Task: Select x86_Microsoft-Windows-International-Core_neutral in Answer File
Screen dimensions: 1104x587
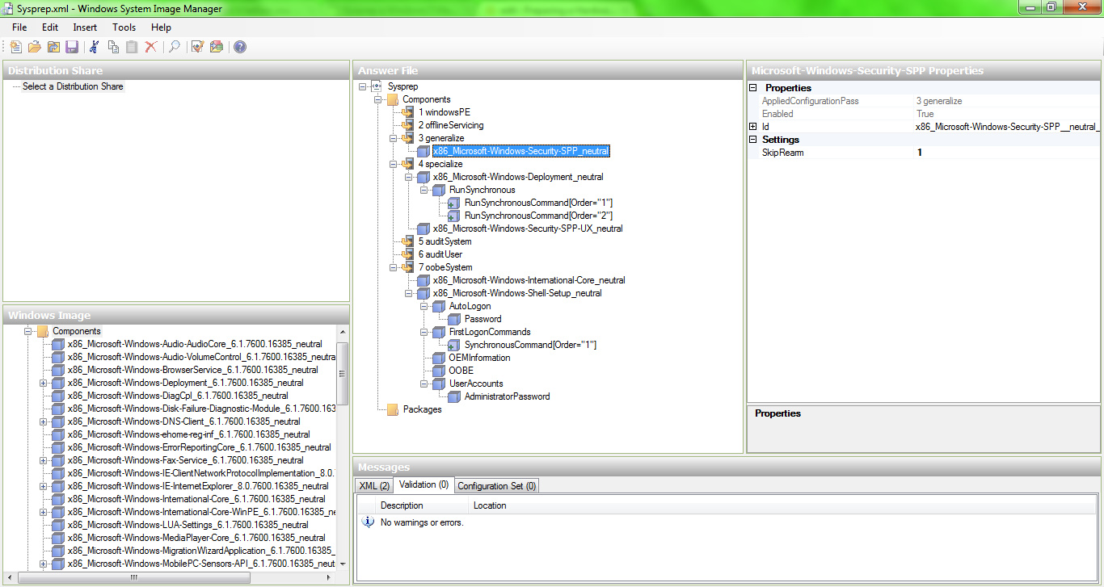Action: click(x=529, y=280)
